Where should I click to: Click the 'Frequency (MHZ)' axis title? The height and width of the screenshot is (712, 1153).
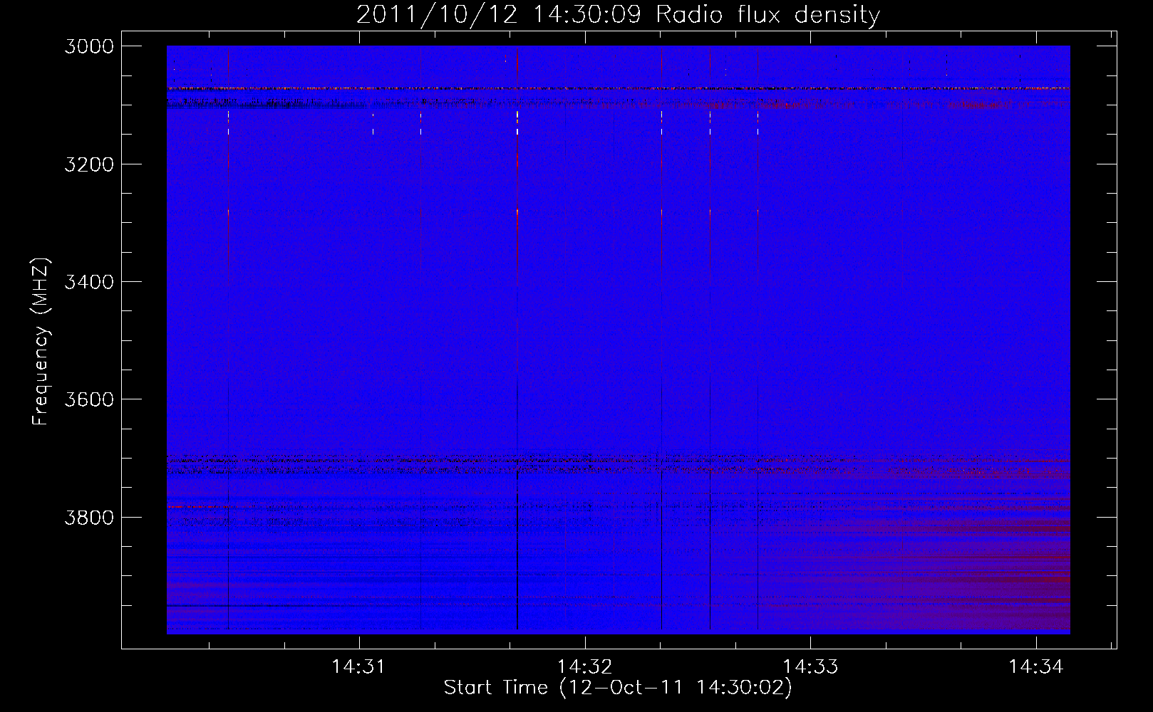[41, 342]
